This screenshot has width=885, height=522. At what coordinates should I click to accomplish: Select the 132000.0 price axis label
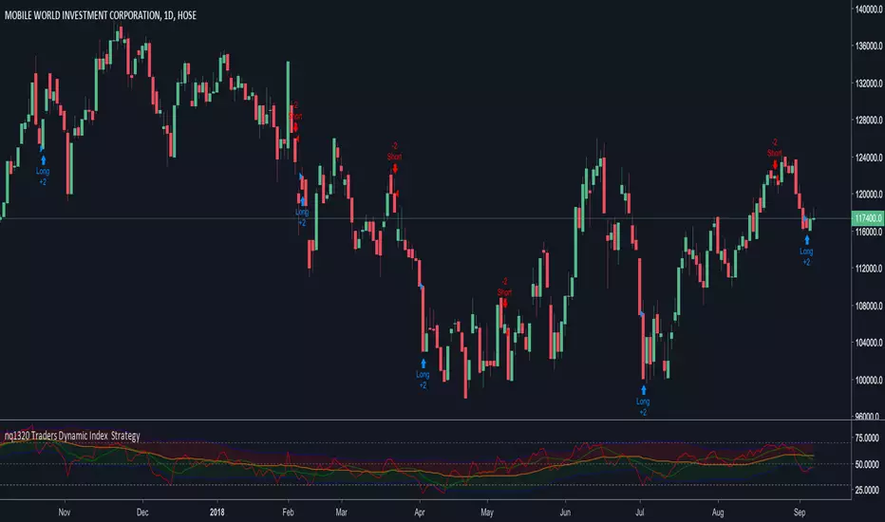869,83
